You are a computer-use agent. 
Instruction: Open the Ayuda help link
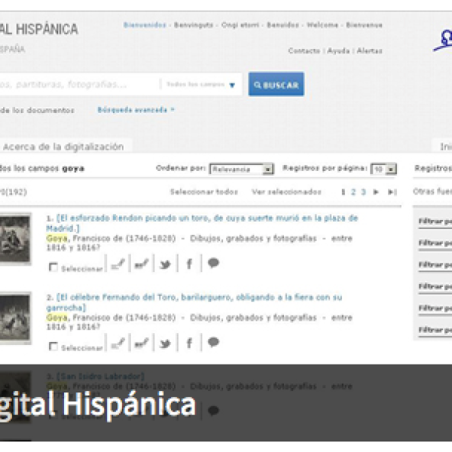(339, 51)
